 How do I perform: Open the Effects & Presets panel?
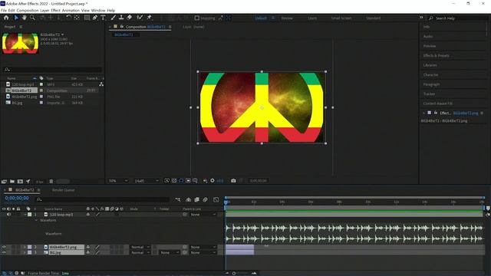(437, 56)
